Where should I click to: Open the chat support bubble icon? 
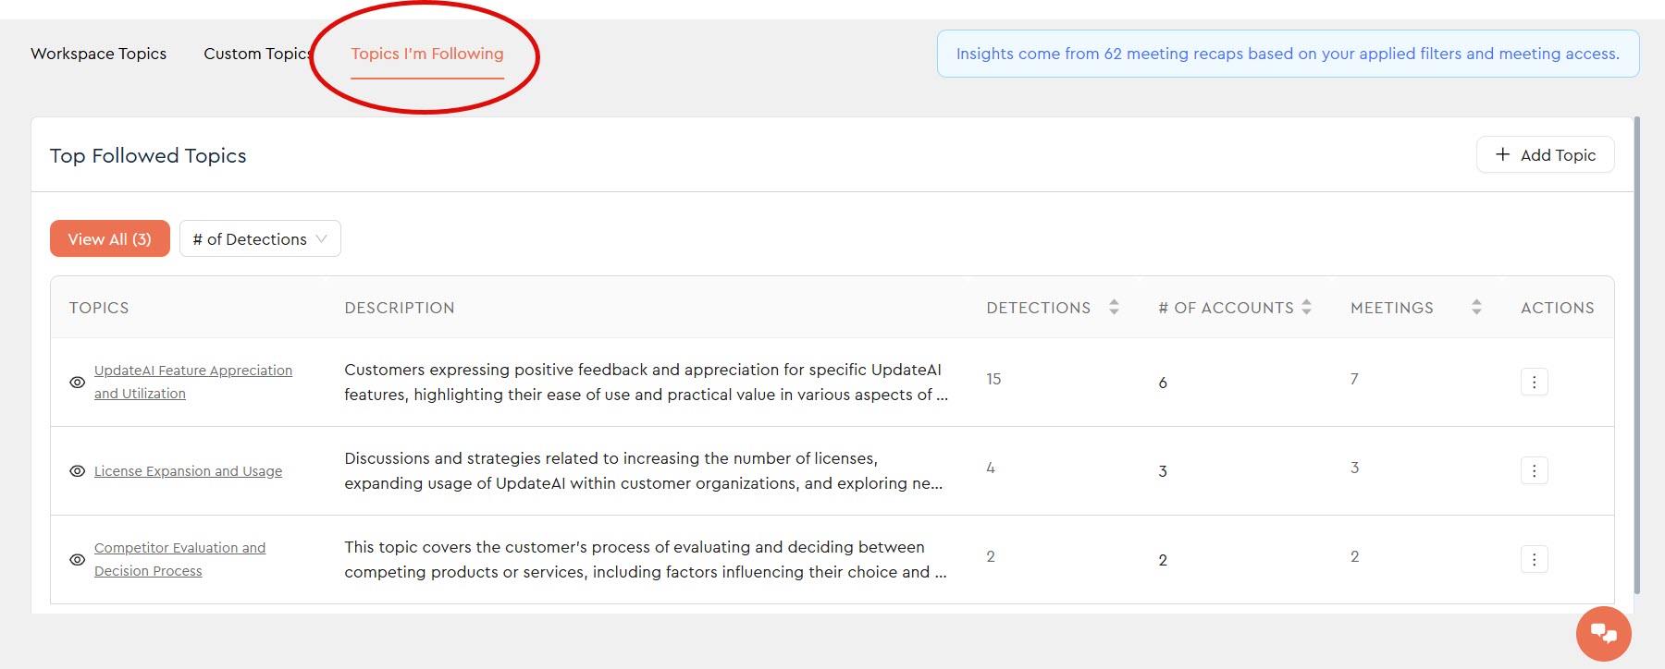pos(1603,633)
